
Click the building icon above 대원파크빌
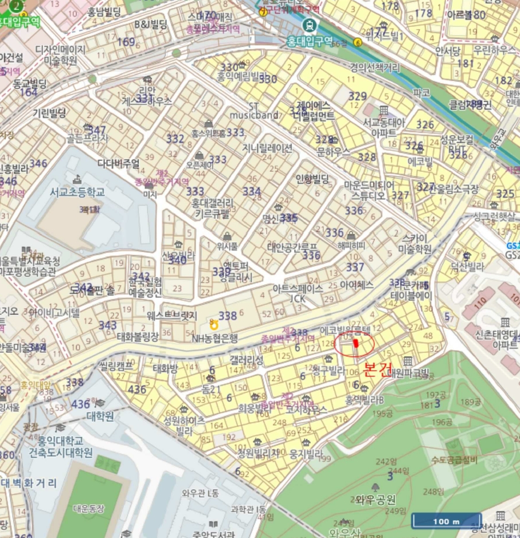408,360
